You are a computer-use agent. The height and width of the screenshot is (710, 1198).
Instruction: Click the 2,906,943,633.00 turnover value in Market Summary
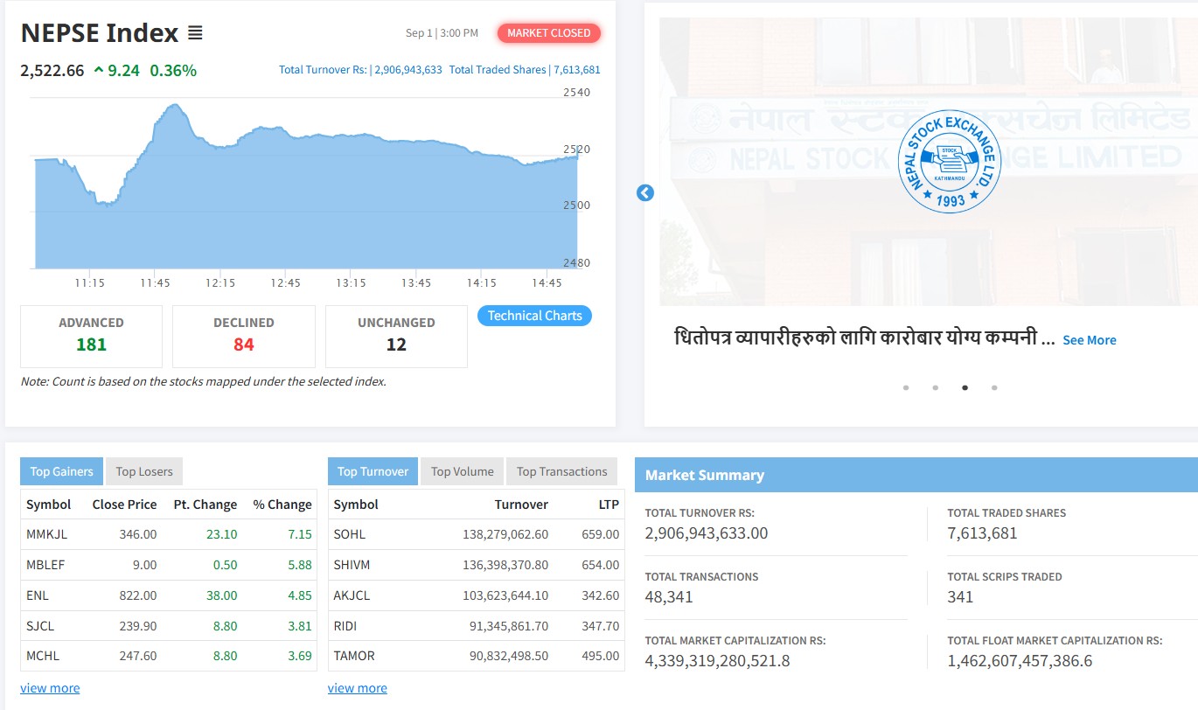pyautogui.click(x=707, y=533)
